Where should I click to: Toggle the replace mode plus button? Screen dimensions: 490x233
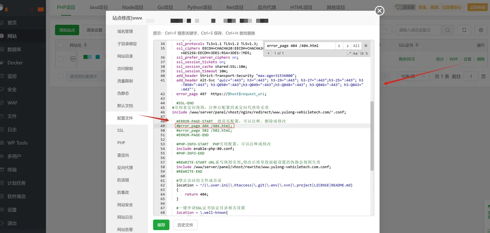point(268,53)
